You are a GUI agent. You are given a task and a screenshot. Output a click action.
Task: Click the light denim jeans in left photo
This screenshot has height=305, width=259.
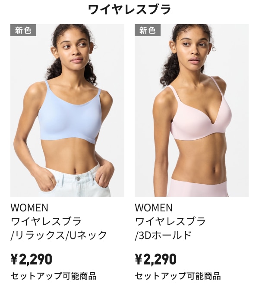(x=77, y=183)
